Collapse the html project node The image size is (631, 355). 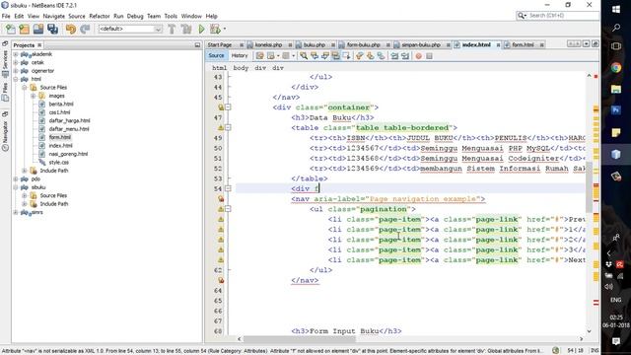tap(16, 79)
